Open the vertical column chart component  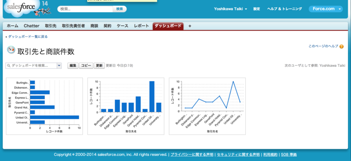coord(126,106)
